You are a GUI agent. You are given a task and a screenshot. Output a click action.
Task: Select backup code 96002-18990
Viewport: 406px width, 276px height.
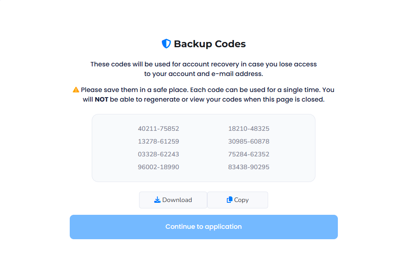pos(158,167)
